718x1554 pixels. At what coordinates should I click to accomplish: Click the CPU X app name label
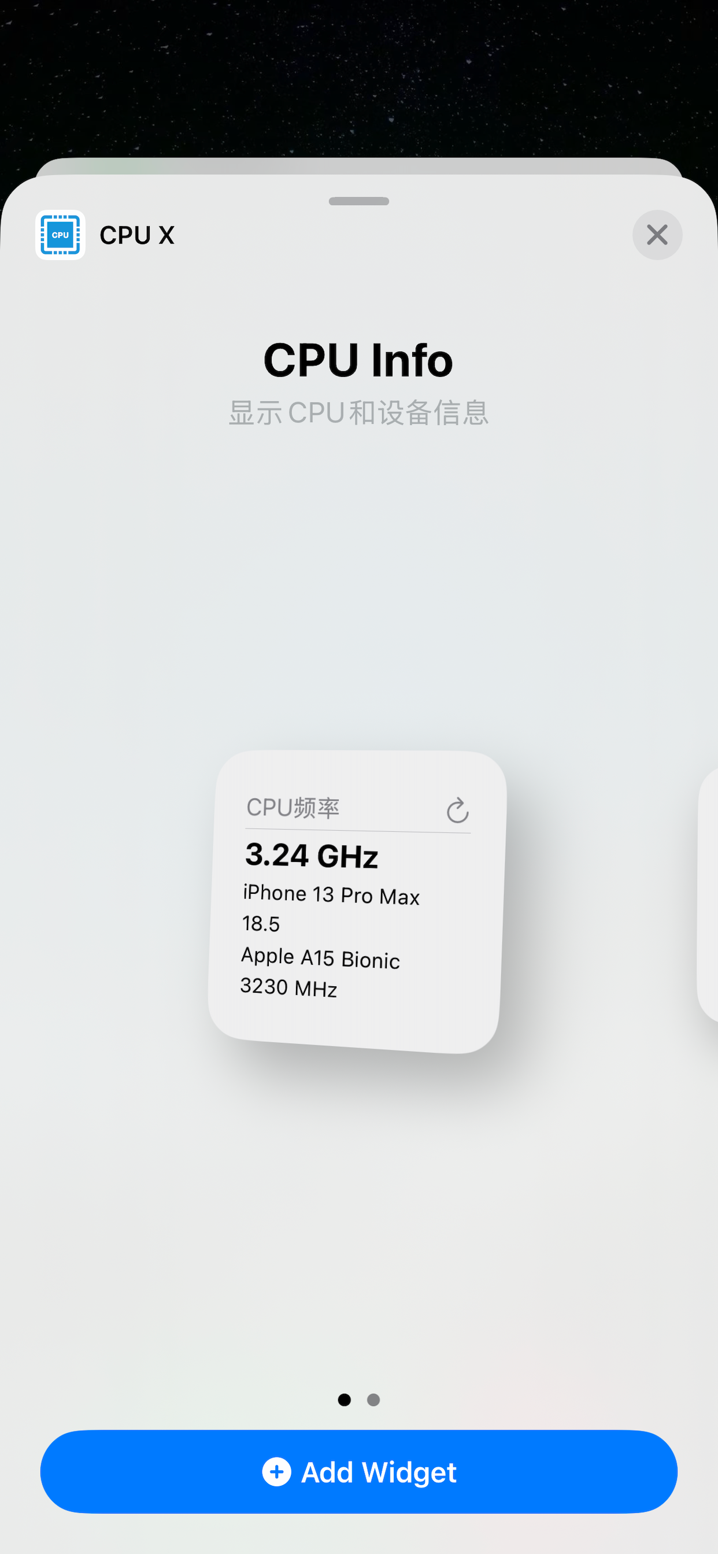[x=137, y=235]
